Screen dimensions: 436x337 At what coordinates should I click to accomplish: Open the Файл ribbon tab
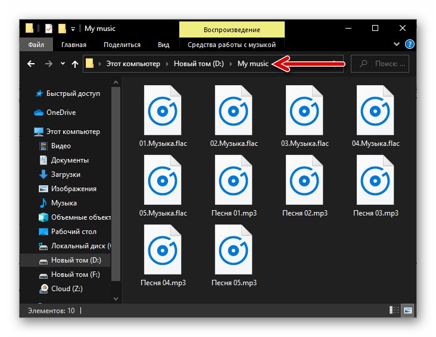pyautogui.click(x=36, y=45)
